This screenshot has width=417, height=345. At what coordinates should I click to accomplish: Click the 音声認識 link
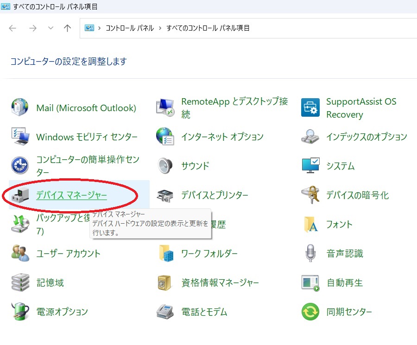[x=345, y=253]
